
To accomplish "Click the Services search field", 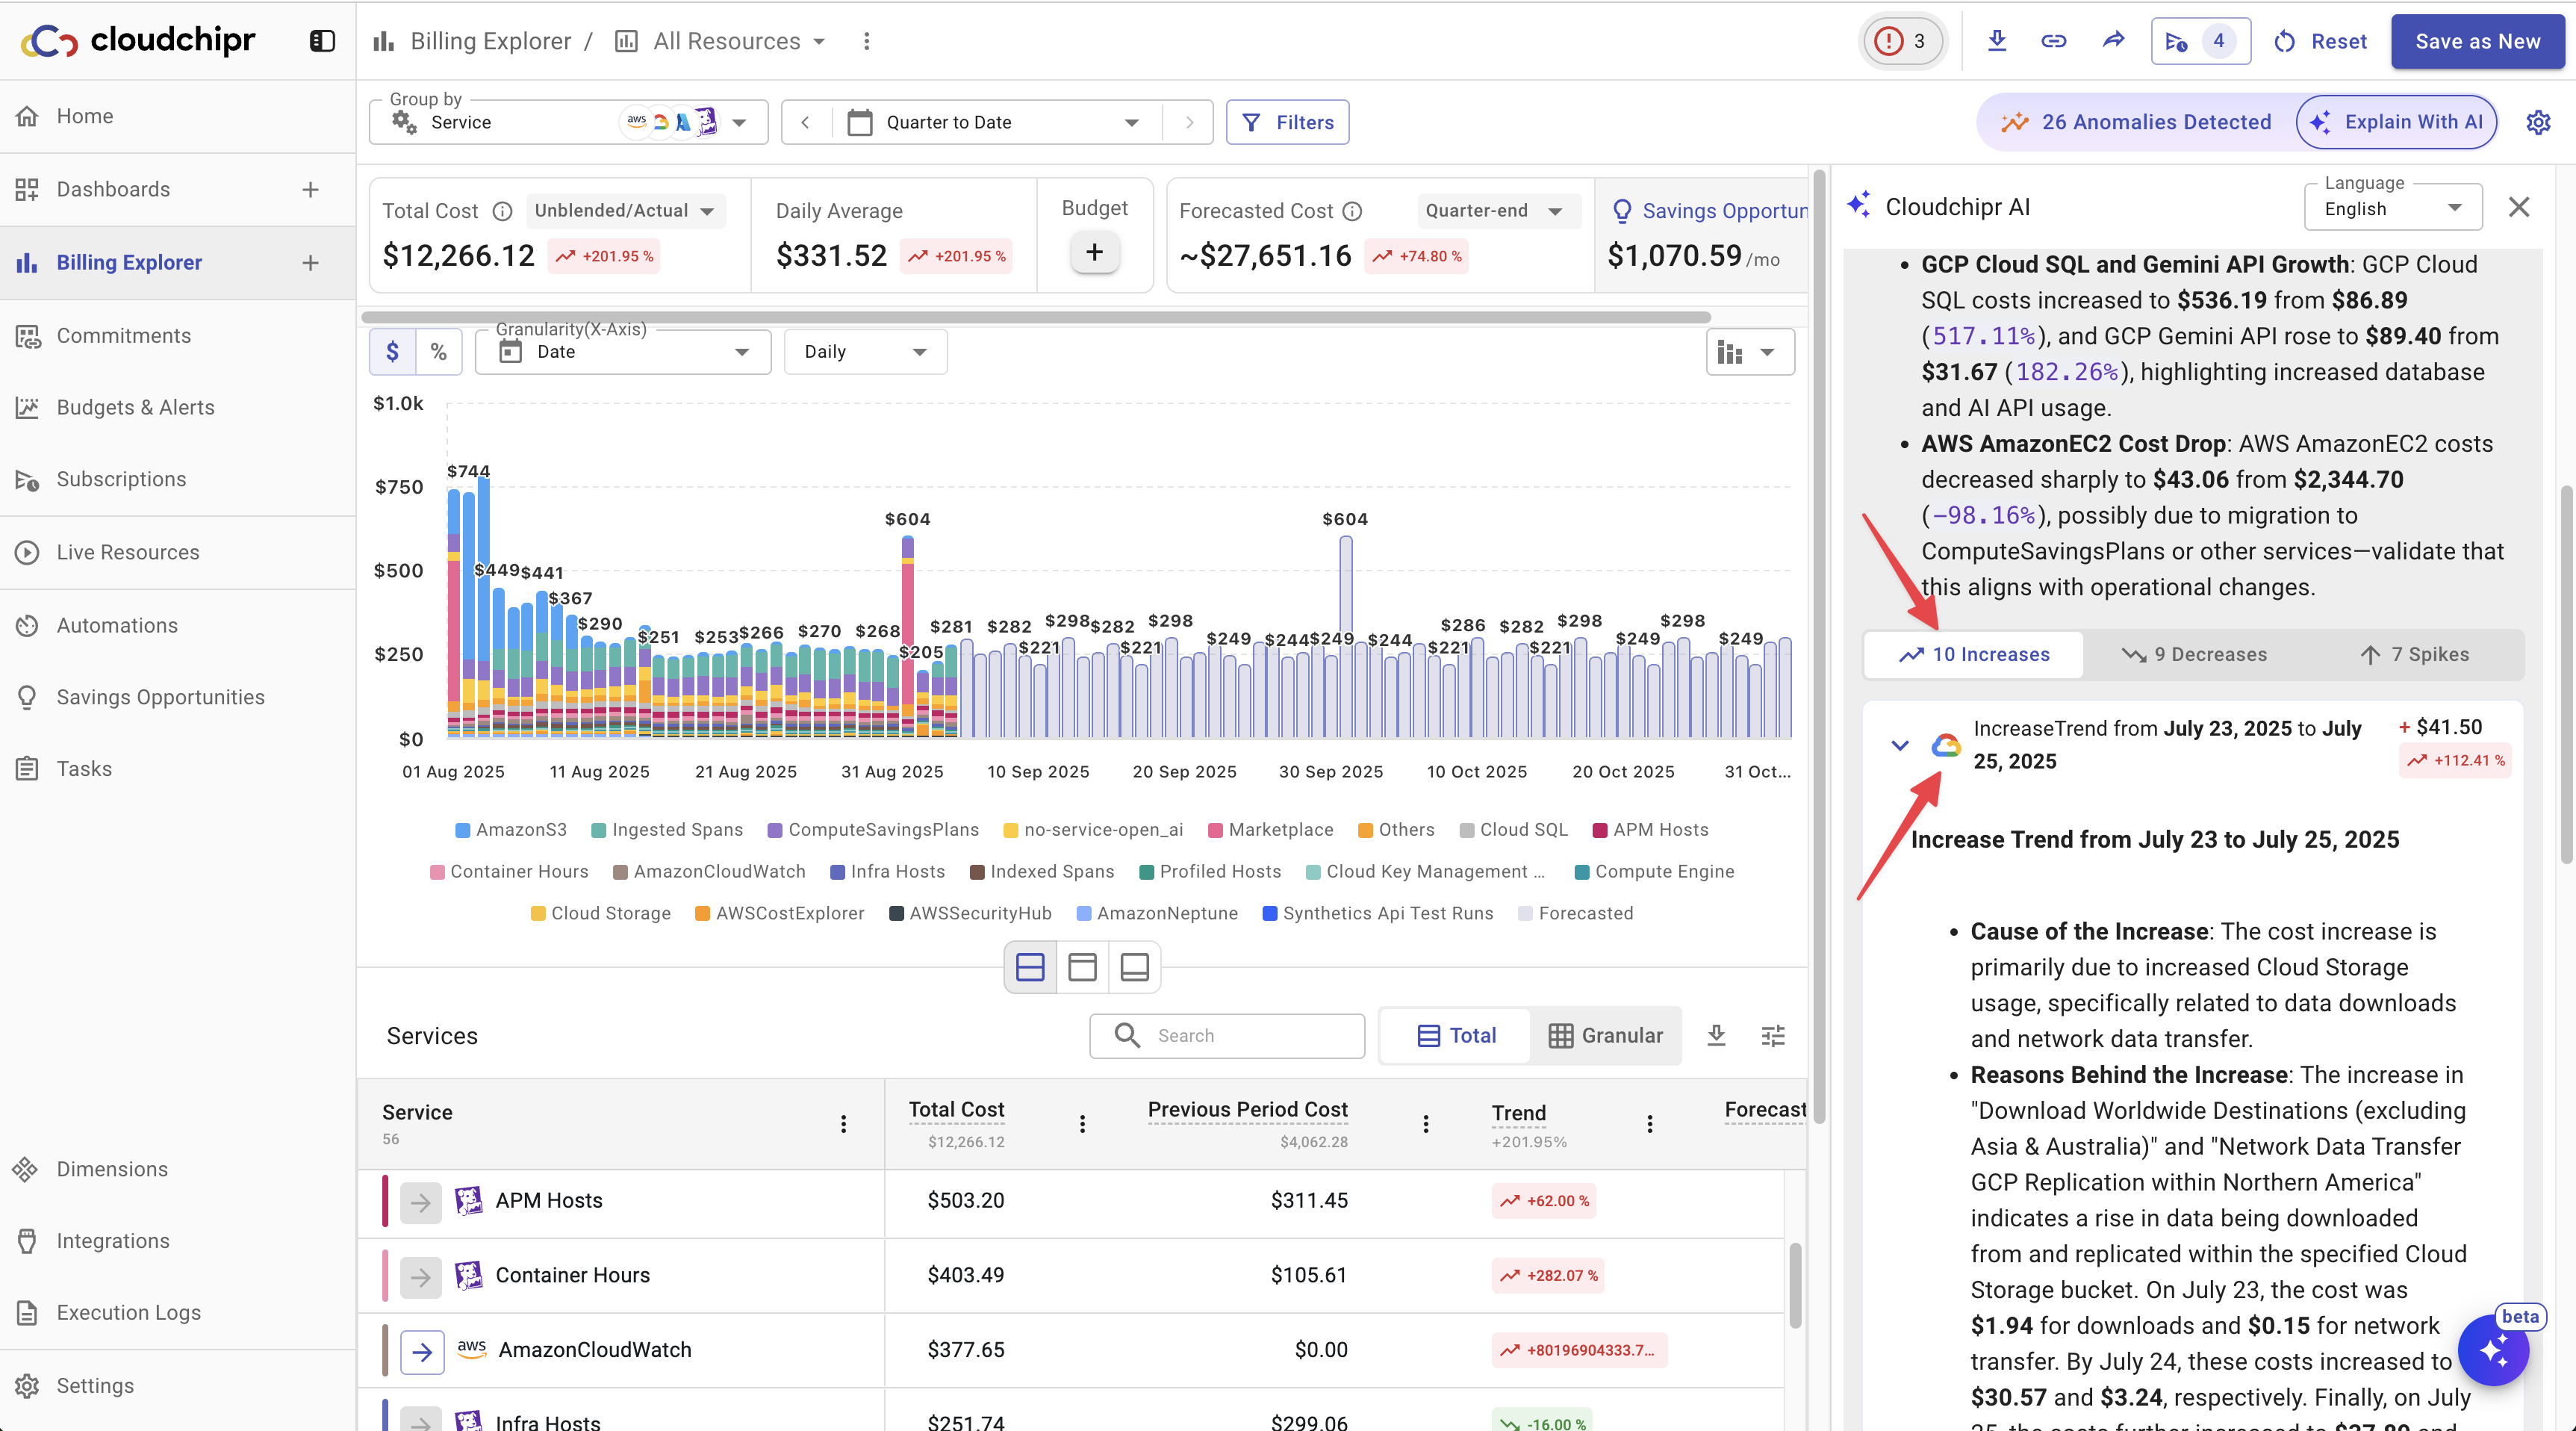I will [1227, 1035].
